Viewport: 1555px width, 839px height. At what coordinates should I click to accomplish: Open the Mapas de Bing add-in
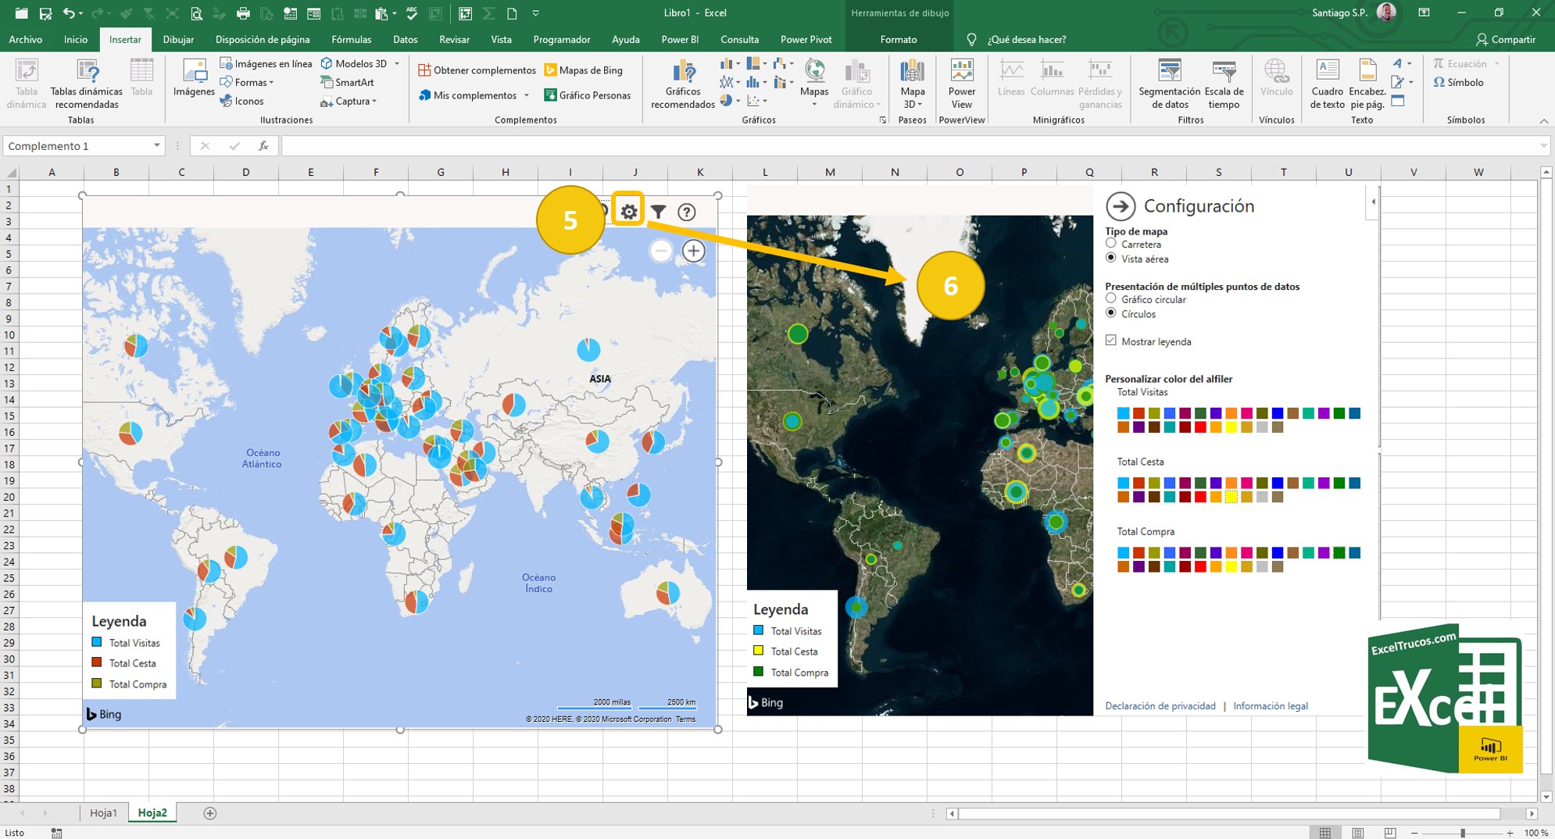click(x=584, y=70)
